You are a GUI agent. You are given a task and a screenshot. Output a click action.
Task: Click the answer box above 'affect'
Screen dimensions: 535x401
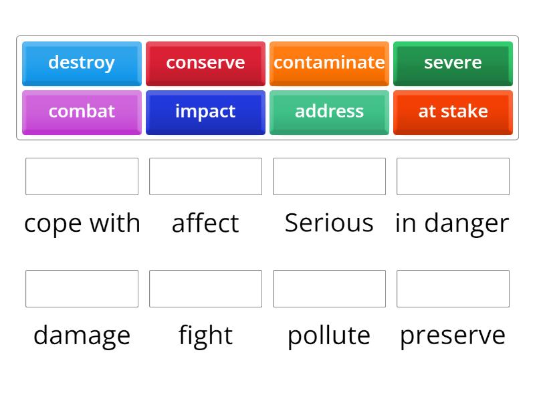click(x=205, y=176)
